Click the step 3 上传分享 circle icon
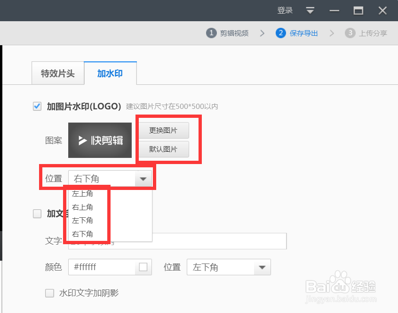The width and height of the screenshot is (398, 313). click(350, 33)
